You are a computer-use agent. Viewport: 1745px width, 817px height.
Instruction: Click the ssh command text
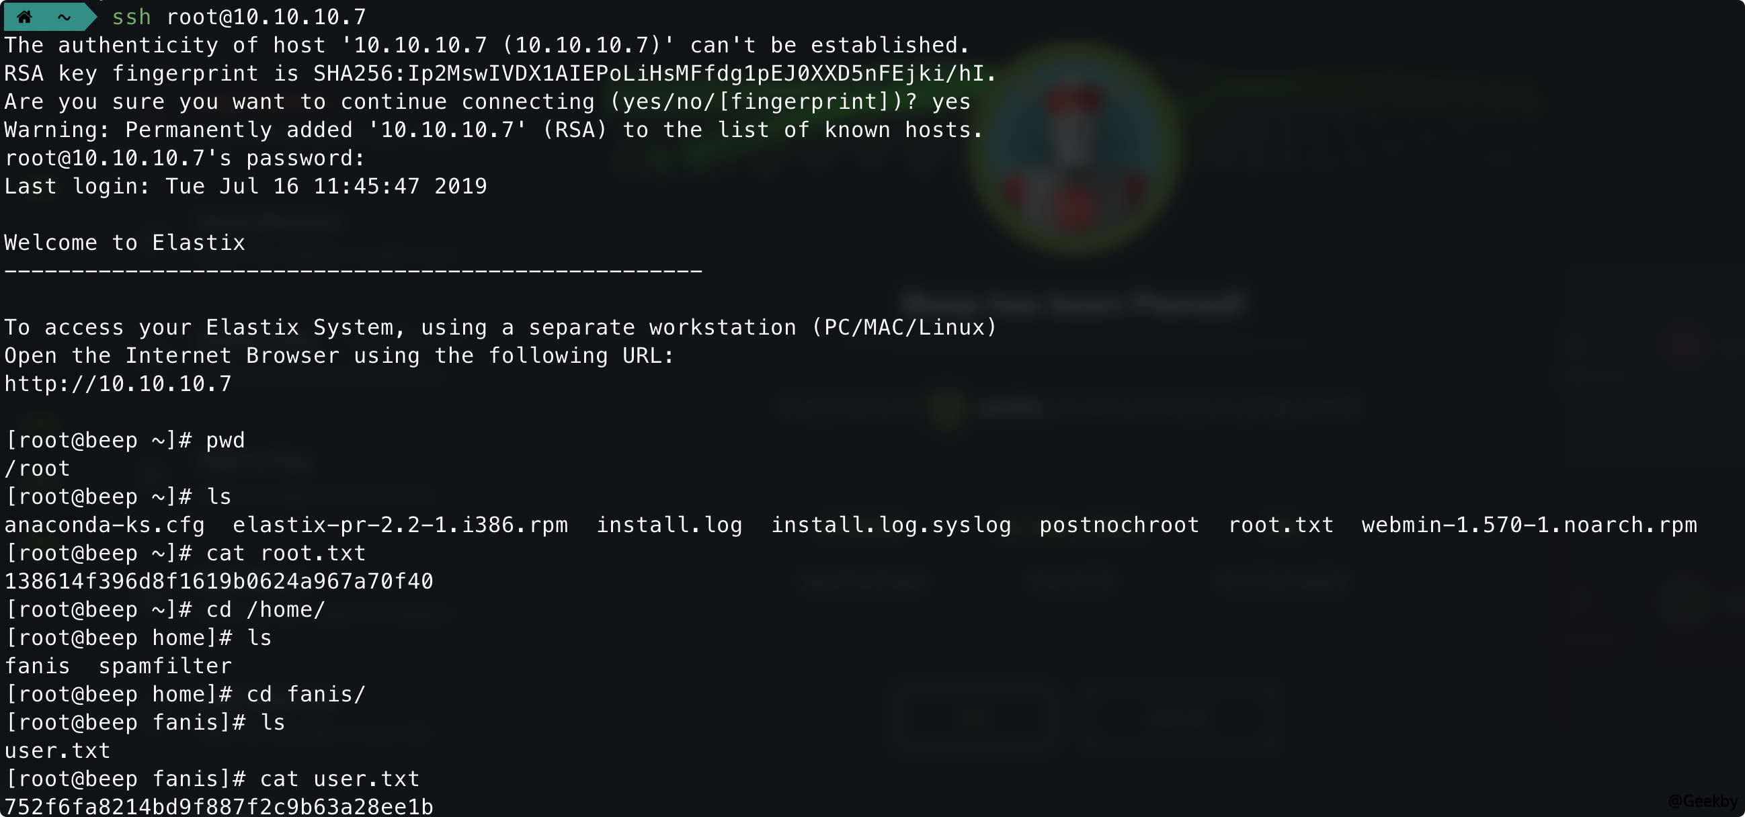coord(239,17)
